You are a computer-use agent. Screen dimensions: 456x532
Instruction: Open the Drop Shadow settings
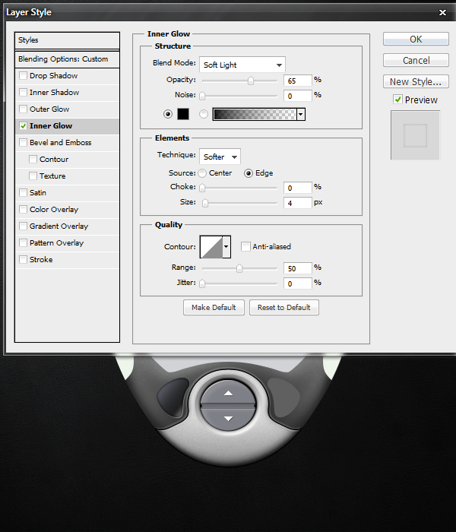[54, 76]
